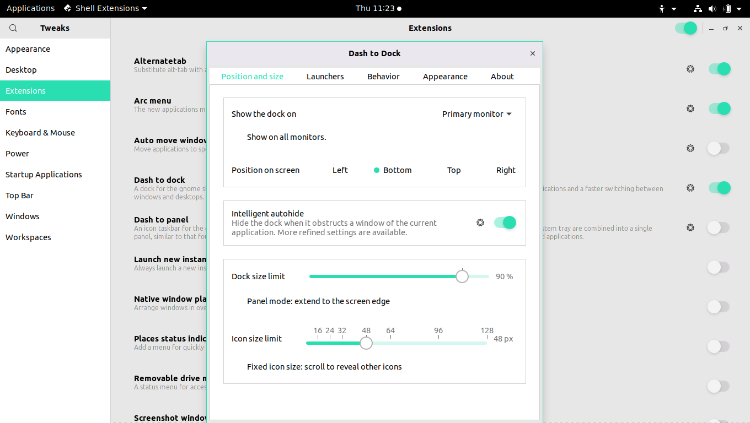
Task: Open the Shell Extensions app menu
Action: (105, 8)
